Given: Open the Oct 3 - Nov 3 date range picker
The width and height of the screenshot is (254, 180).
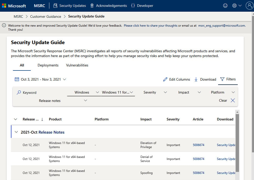Looking at the screenshot, I should click(x=40, y=79).
